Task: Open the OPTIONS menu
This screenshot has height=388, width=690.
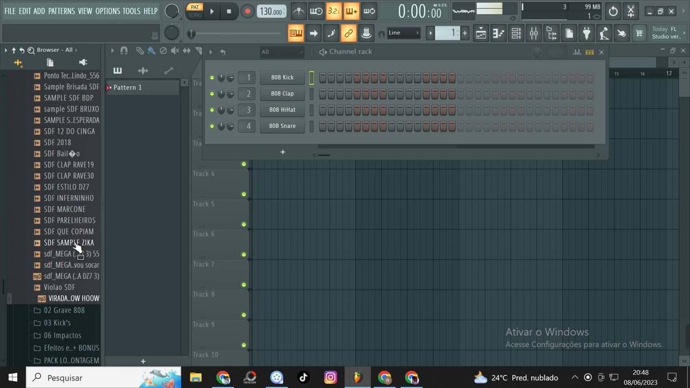Action: point(107,11)
